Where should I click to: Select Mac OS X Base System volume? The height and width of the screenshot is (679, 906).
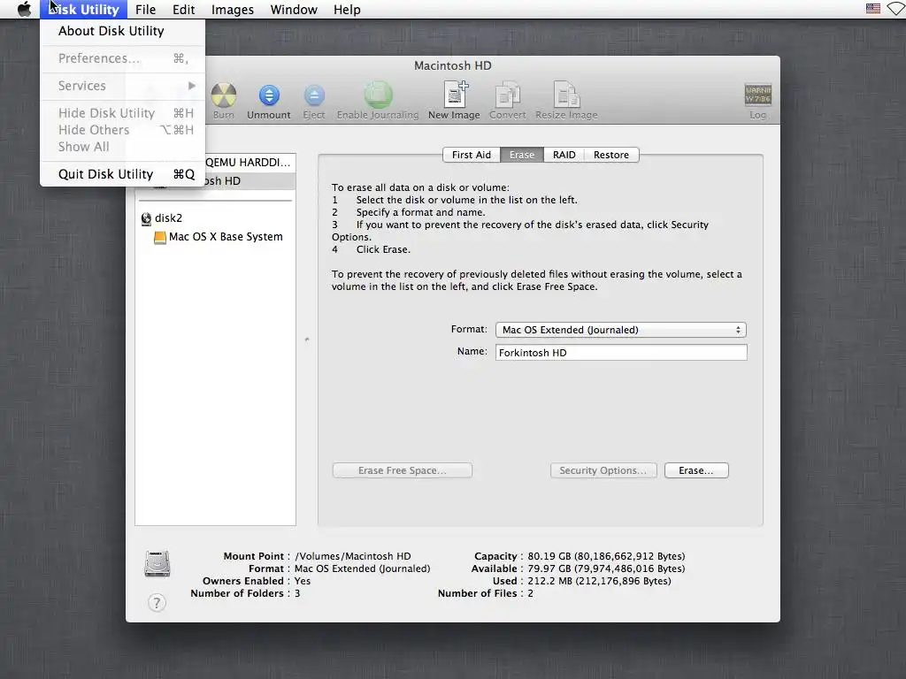point(215,237)
